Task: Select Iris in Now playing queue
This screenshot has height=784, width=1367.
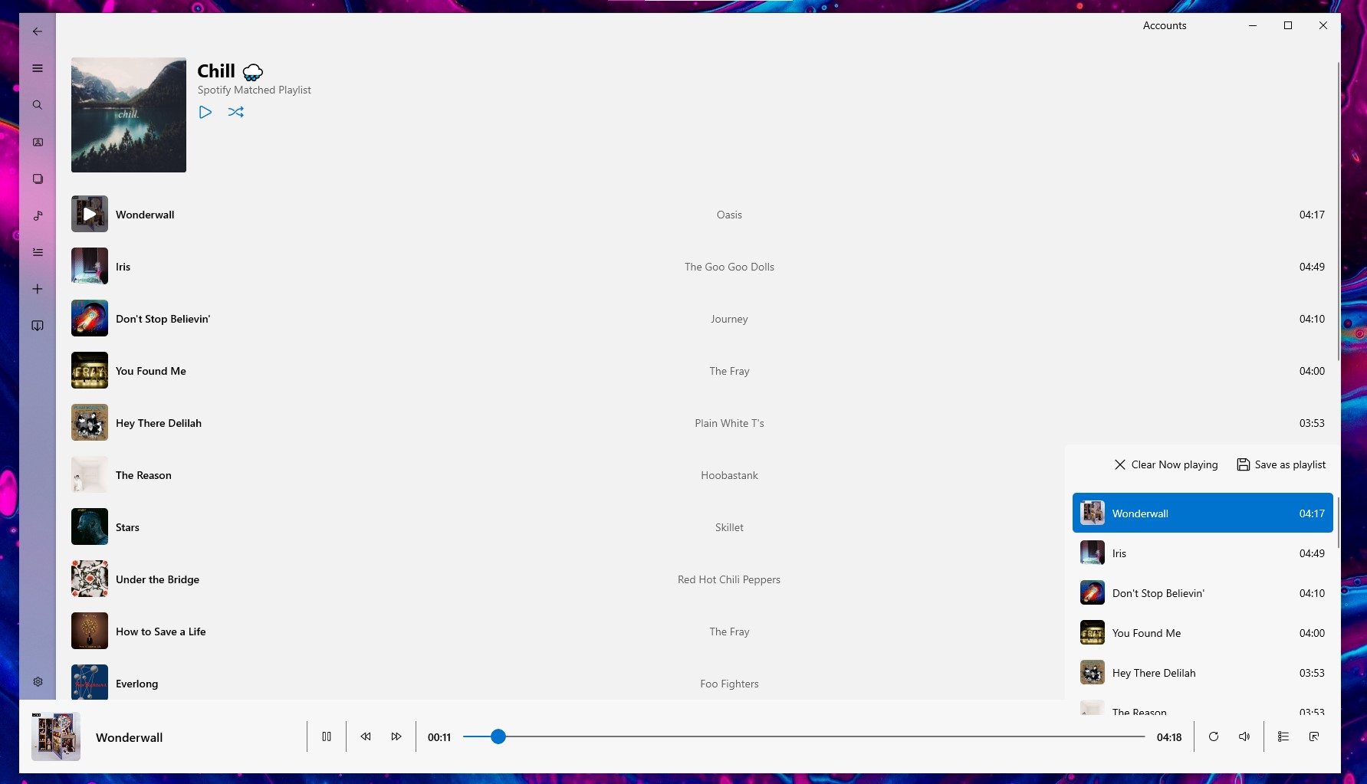Action: pos(1202,553)
